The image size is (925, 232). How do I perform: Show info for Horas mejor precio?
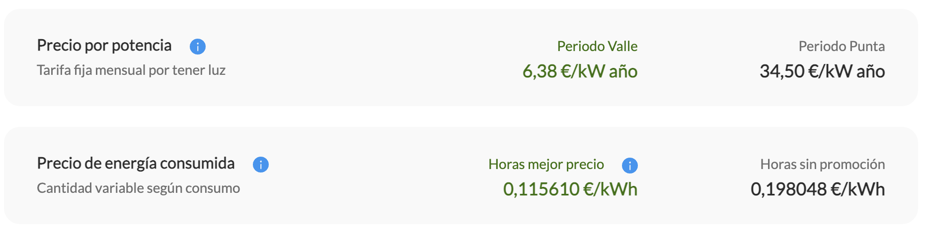click(630, 166)
